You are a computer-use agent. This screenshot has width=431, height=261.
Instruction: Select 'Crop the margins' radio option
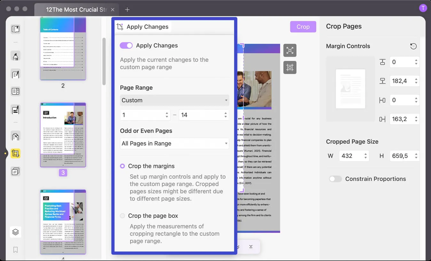(122, 166)
